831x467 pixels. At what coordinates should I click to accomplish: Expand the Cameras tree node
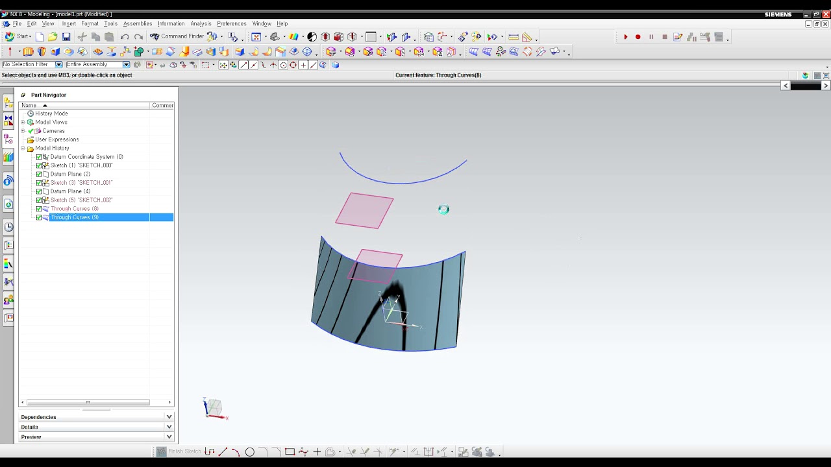23,131
